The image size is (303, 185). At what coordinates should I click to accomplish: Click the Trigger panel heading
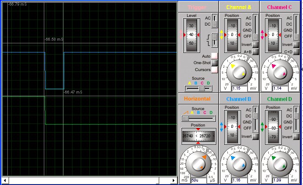[x=197, y=7]
